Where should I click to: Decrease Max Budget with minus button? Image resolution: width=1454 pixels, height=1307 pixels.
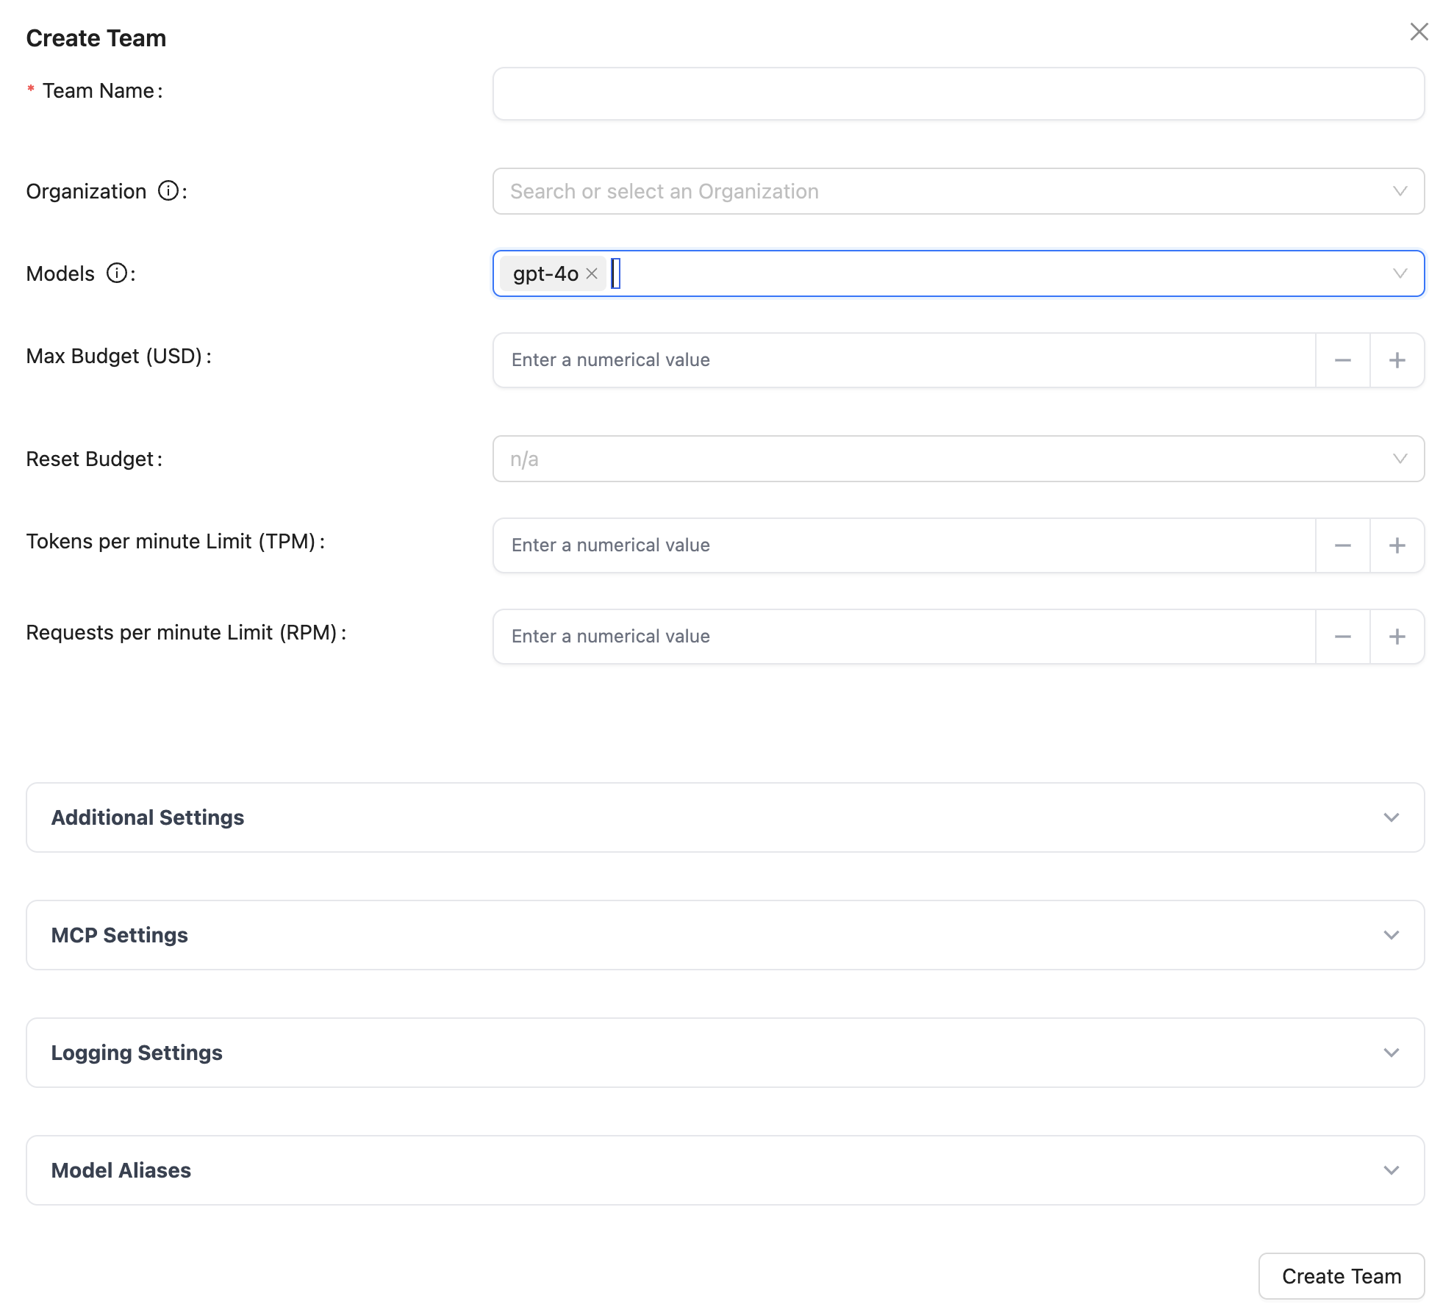[x=1342, y=360]
